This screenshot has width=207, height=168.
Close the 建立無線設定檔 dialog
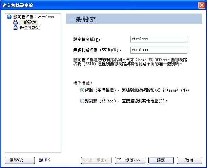coord(202,5)
